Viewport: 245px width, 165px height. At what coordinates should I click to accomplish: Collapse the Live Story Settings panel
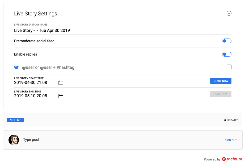tap(229, 14)
